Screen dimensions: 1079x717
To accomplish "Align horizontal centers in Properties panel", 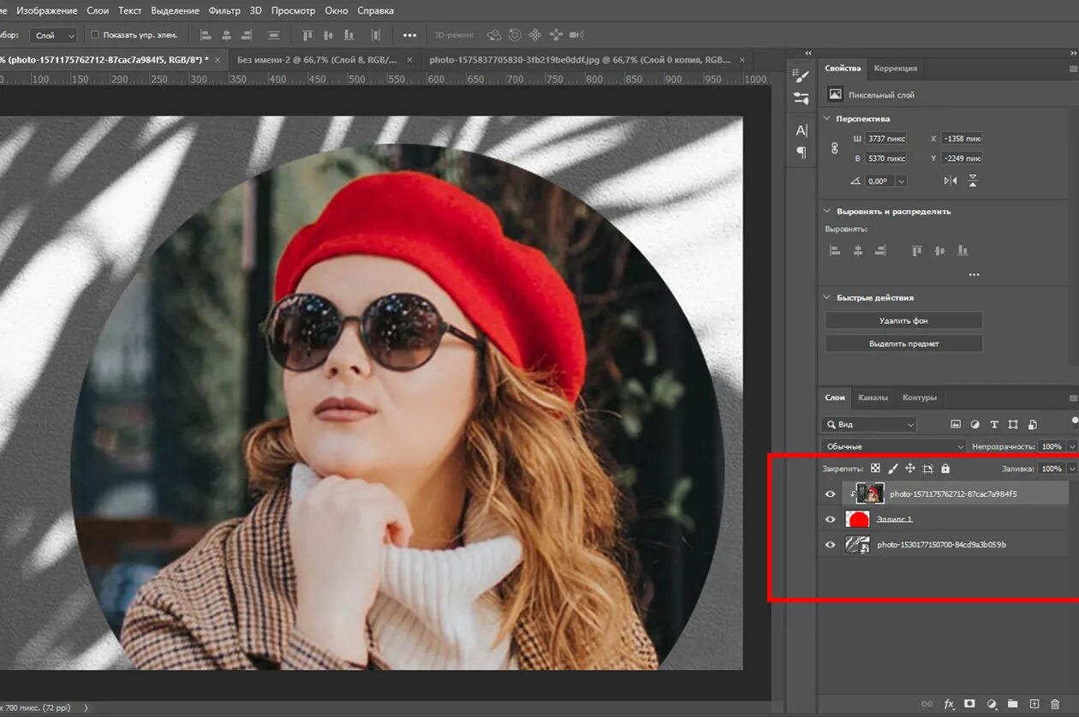I will point(858,251).
